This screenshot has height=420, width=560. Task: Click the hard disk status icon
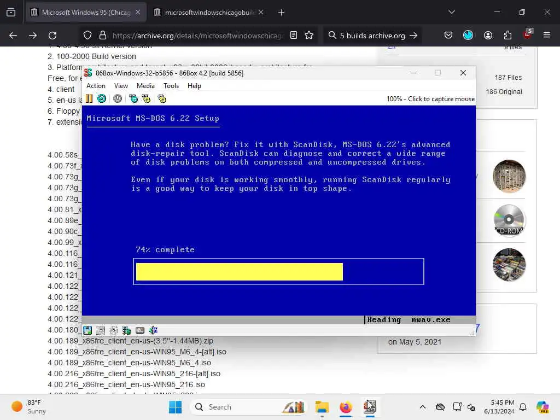click(140, 330)
